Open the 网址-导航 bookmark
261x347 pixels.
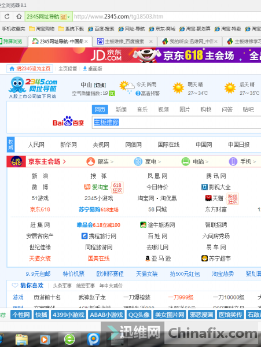[131, 29]
